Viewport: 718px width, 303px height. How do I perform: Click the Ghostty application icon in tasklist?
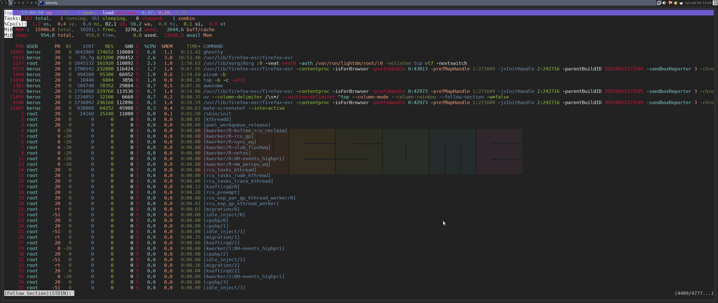tap(42, 3)
